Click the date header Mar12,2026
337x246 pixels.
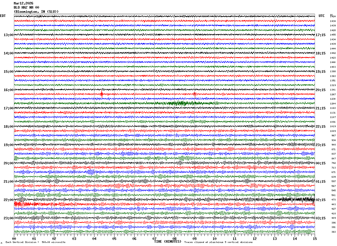[x=23, y=3]
